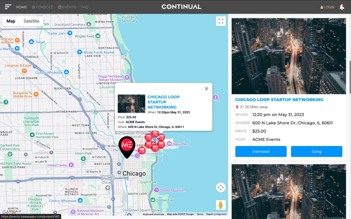Click the United Center map marker

coord(71,165)
